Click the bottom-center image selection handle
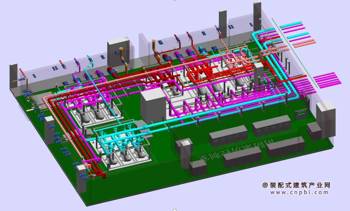Viewport: 350px width, 211px height. (175, 210)
